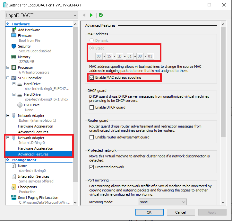Select the Integration Services tree item
The image size is (232, 221).
tap(34, 176)
